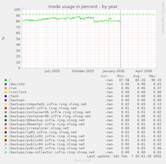Select the /backups/irrexplorer.nlnog.net legend entry
166x164 pixels.
[39, 128]
